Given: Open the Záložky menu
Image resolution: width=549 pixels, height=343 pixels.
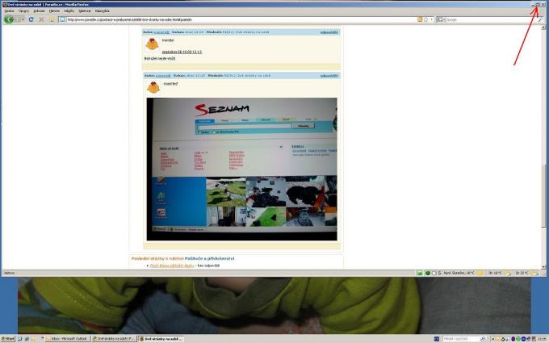Looking at the screenshot, I should [69, 10].
